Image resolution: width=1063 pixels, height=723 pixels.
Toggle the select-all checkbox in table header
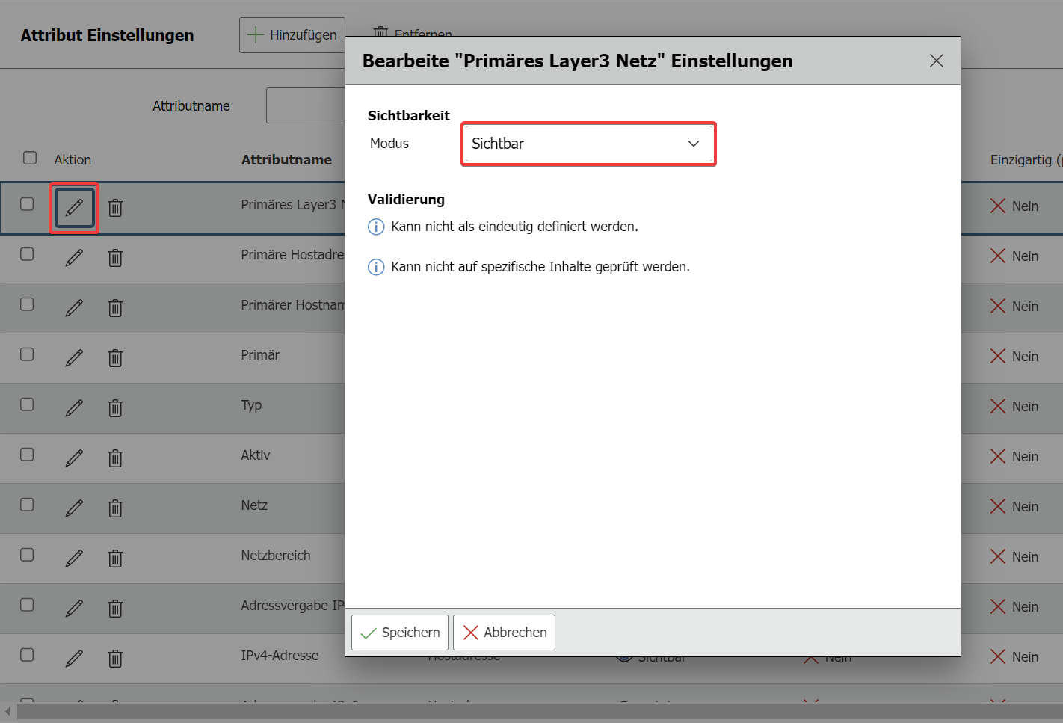(x=30, y=158)
